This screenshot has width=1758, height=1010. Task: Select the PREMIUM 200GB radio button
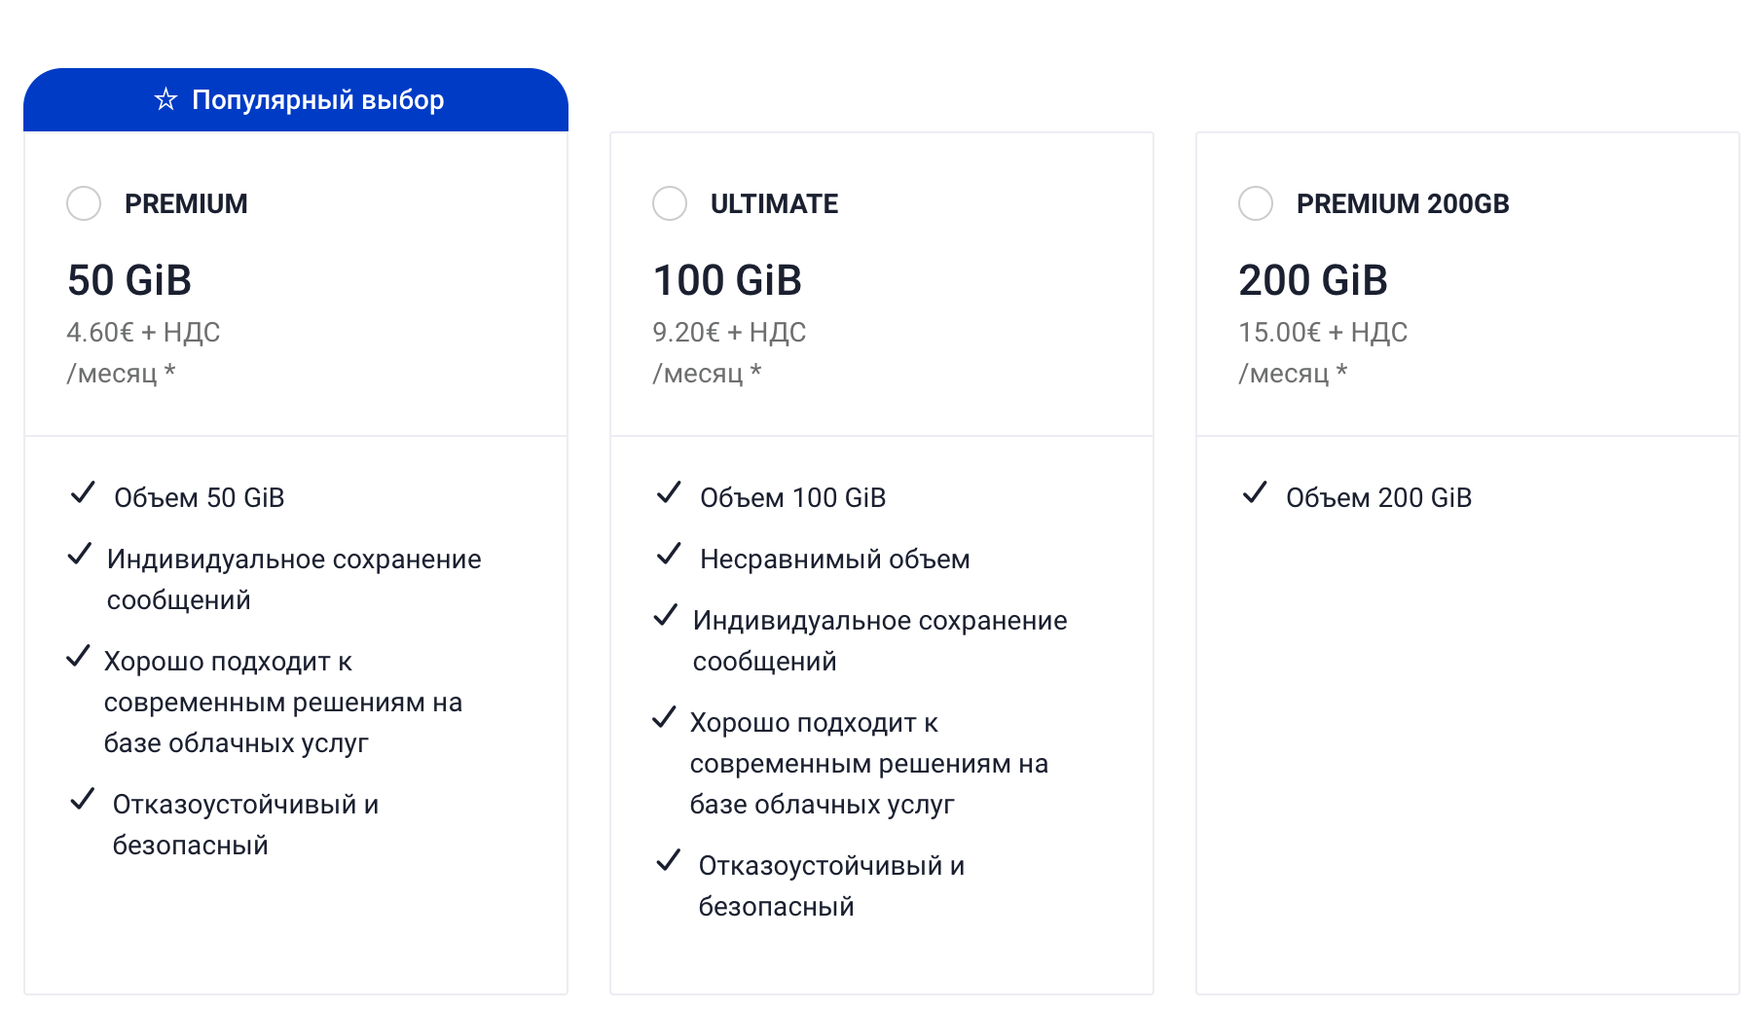(1256, 203)
